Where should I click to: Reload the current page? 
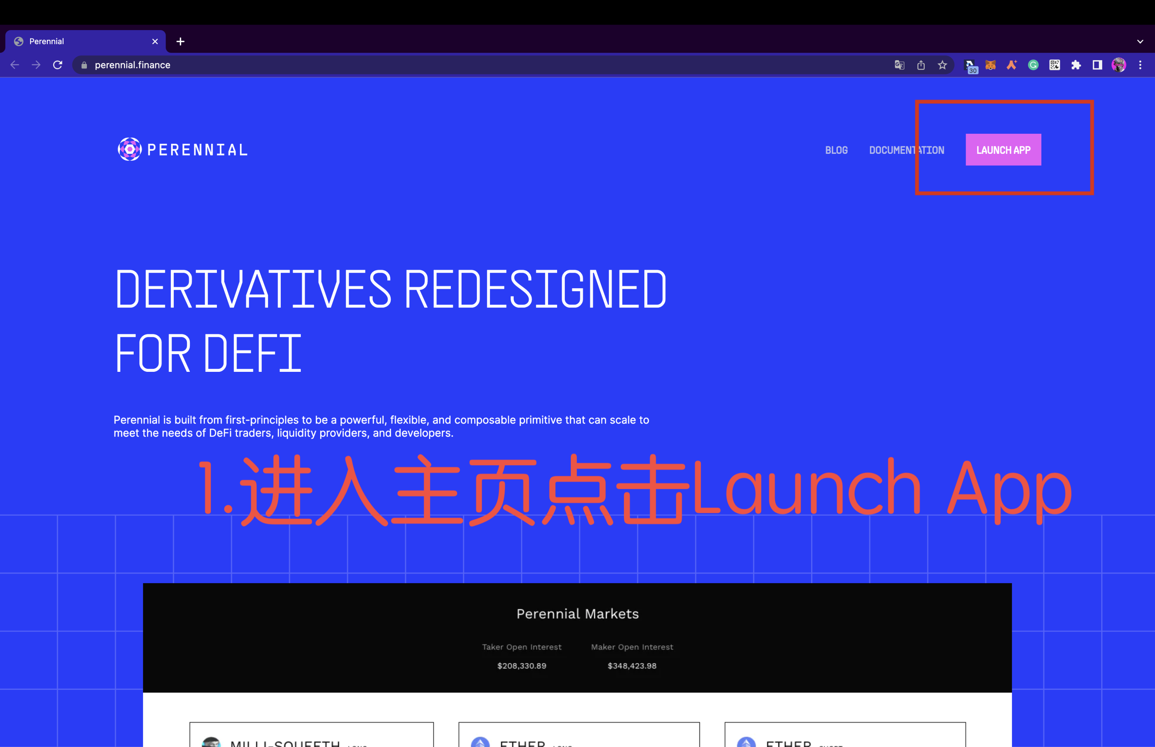[x=58, y=65]
